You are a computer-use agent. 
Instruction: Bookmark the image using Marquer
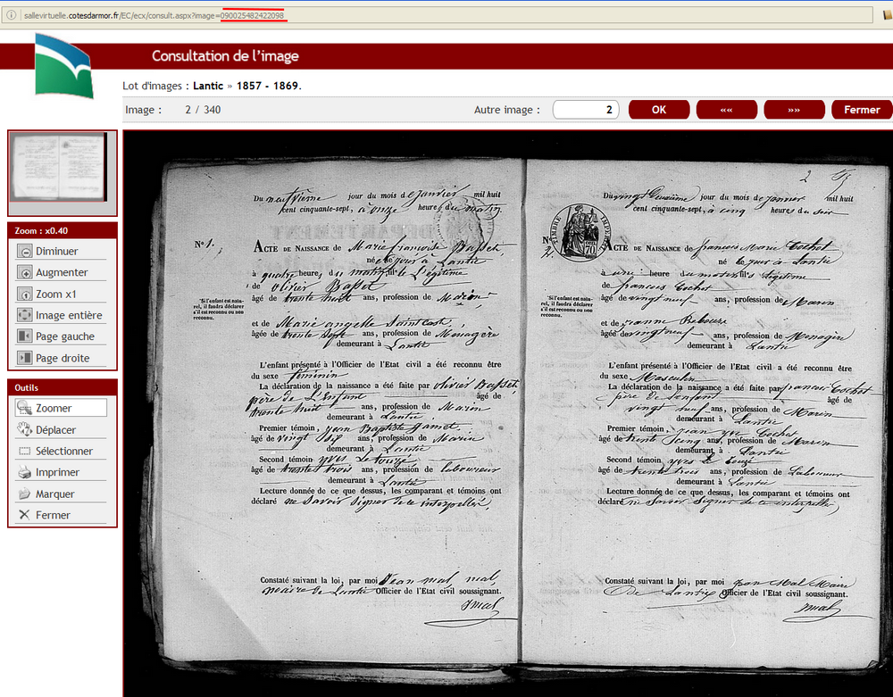(x=26, y=494)
